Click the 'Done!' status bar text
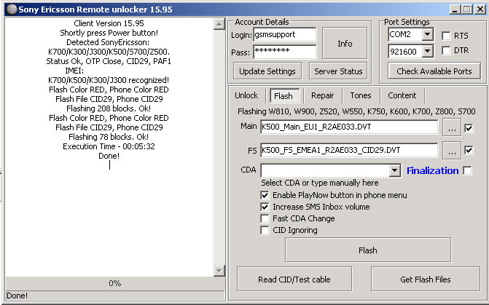This screenshot has height=305, width=489. (x=17, y=296)
